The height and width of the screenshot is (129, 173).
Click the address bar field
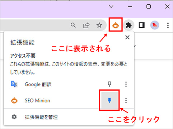[x=35, y=25]
